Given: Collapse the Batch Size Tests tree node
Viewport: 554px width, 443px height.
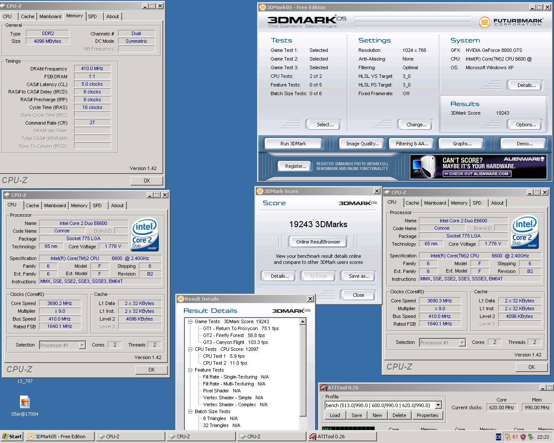Looking at the screenshot, I should [x=190, y=411].
